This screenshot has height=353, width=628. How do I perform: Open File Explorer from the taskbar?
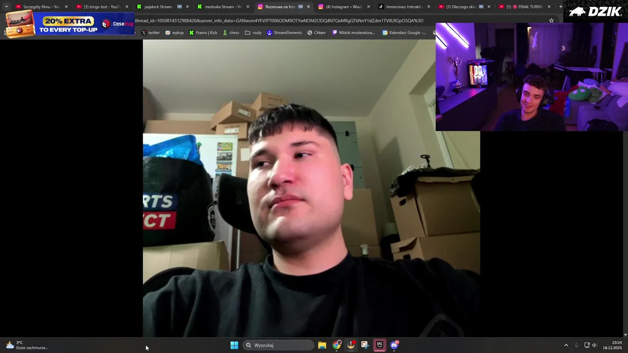point(322,345)
